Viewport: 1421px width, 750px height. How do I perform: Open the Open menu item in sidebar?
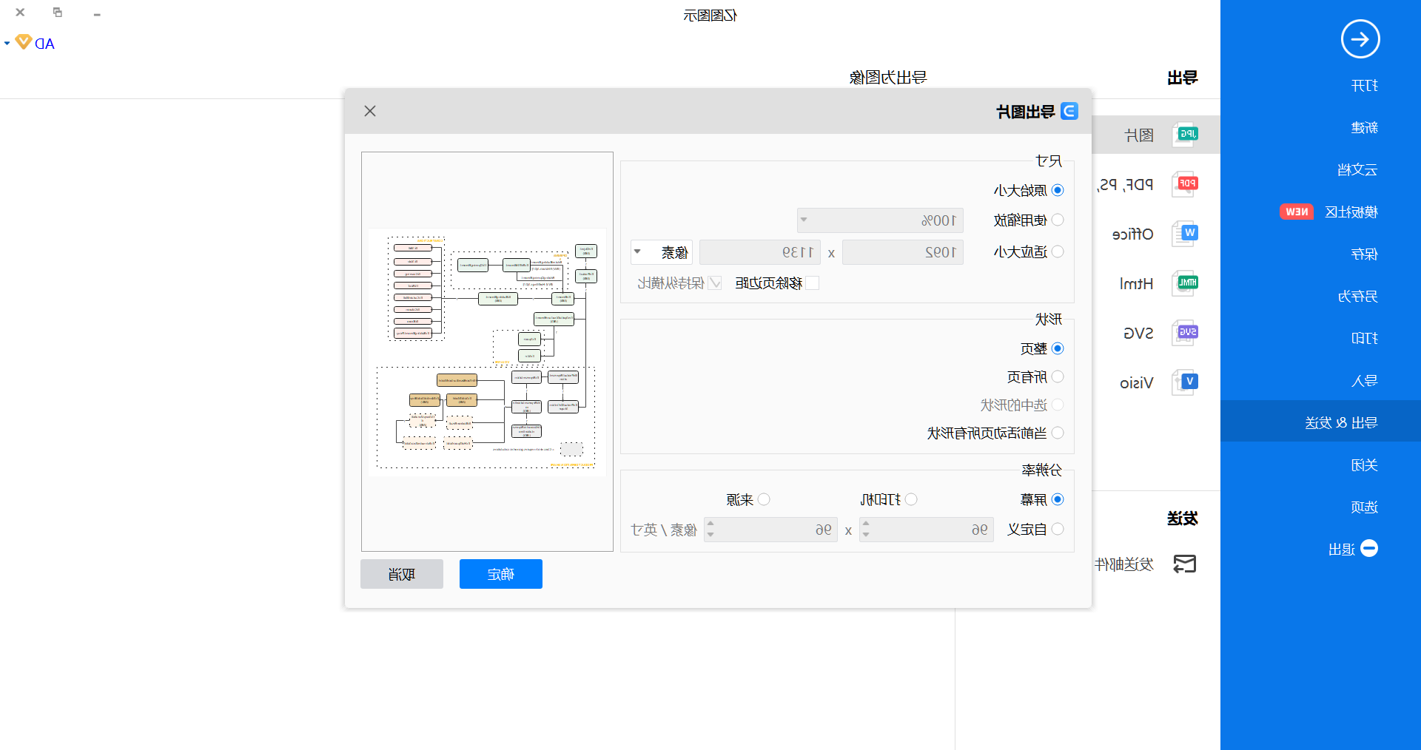(1364, 86)
